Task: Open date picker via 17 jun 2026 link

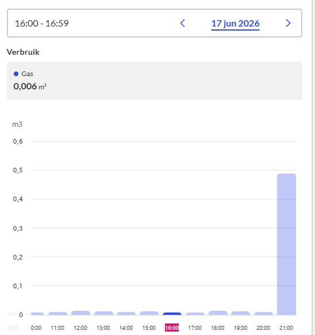Action: (235, 24)
